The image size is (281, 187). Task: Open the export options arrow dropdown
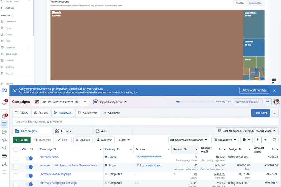pyautogui.click(x=265, y=140)
